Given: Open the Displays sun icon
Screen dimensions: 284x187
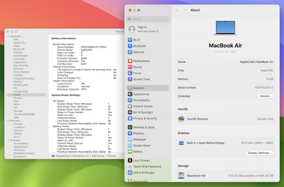Looking at the screenshot, I should (x=130, y=133).
